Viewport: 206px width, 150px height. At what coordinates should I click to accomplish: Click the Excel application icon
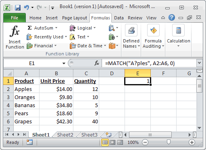(x=7, y=8)
